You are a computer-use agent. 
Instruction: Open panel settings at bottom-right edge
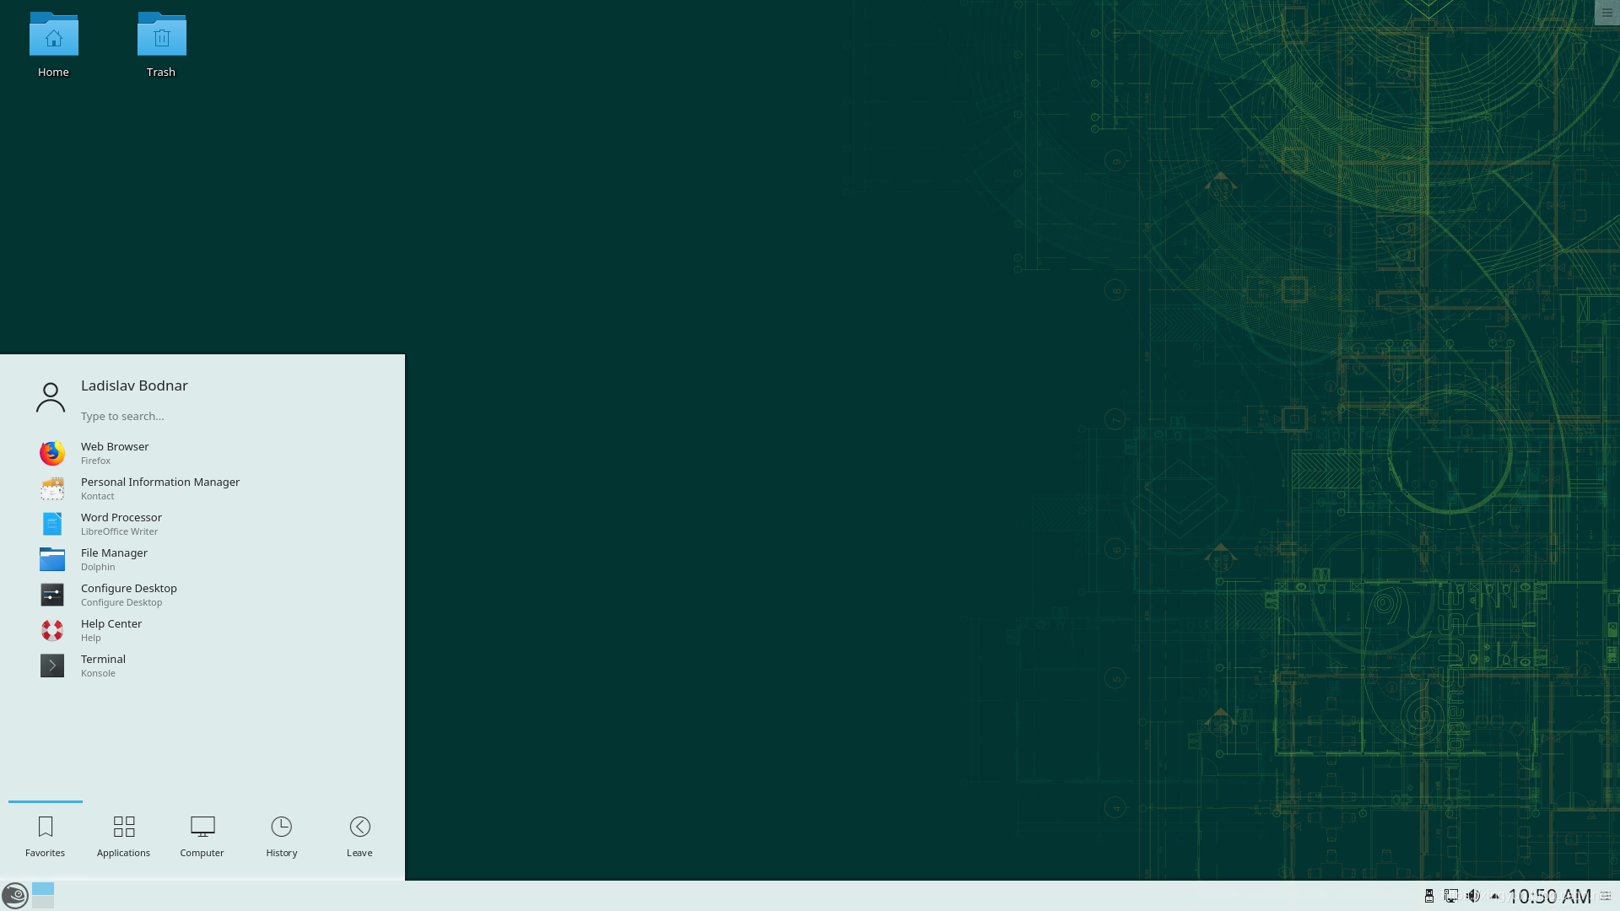[1604, 896]
